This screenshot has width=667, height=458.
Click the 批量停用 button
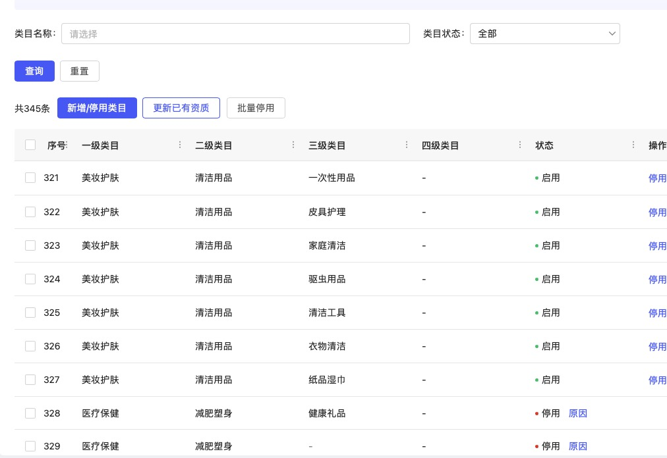tap(256, 108)
